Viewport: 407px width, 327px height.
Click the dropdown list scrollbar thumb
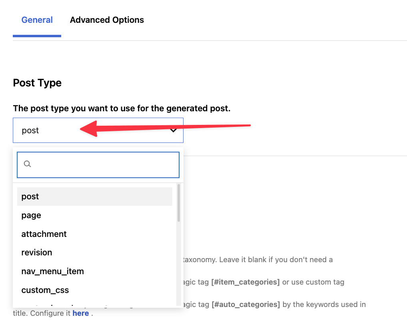(x=179, y=203)
